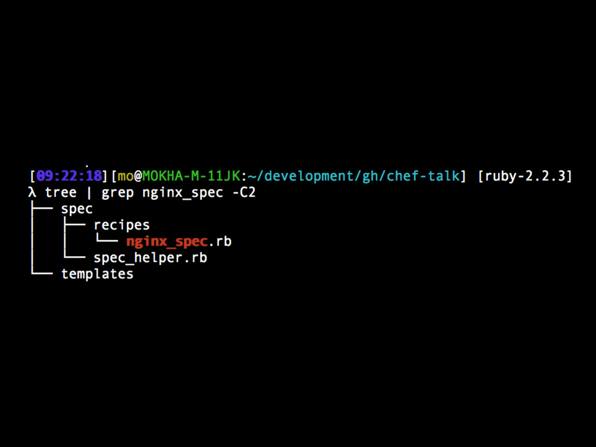Click the .rb extension after nginx_spec
This screenshot has height=447, width=596.
pyautogui.click(x=220, y=242)
